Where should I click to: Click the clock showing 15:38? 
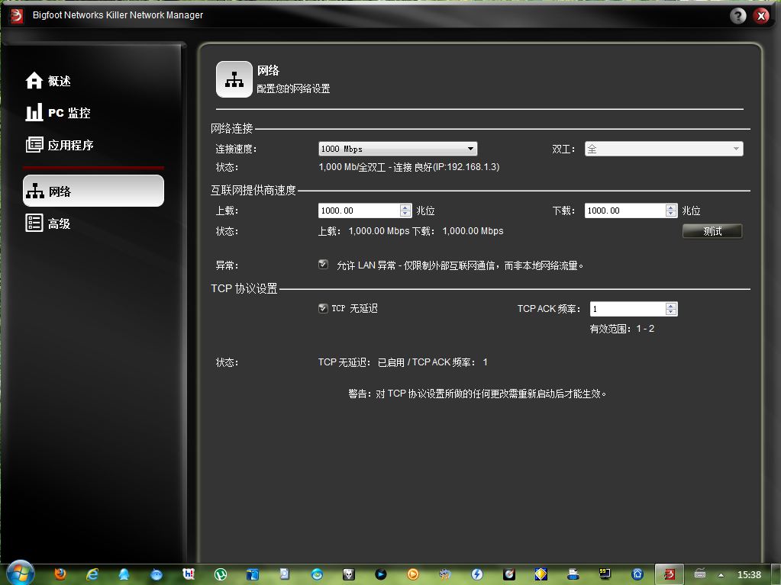point(749,574)
